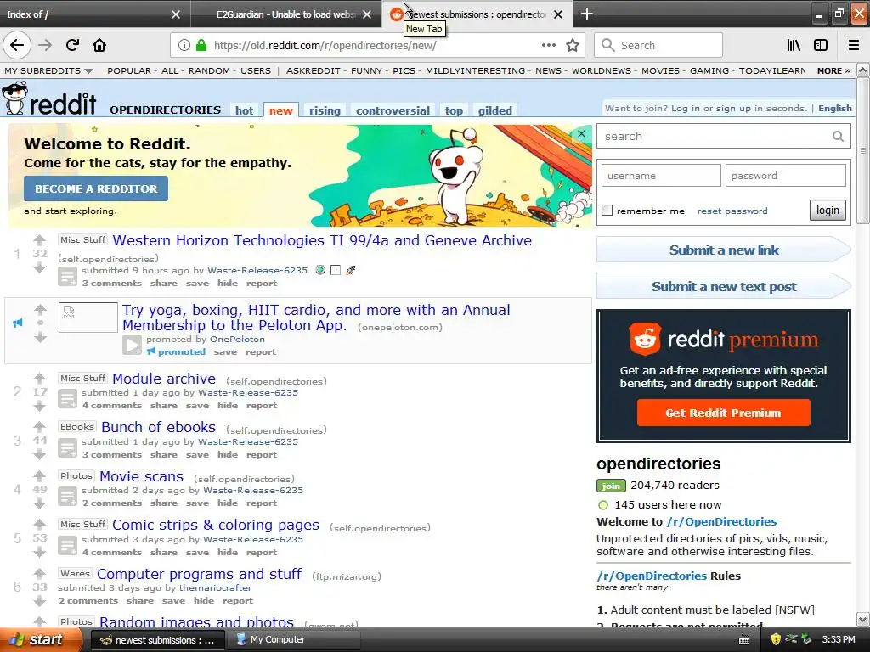Click the reddit alien logo
The width and height of the screenshot is (870, 652).
[15, 98]
